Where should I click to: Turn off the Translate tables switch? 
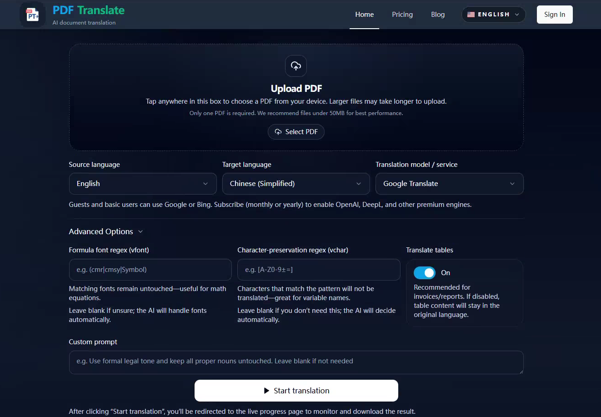(425, 273)
